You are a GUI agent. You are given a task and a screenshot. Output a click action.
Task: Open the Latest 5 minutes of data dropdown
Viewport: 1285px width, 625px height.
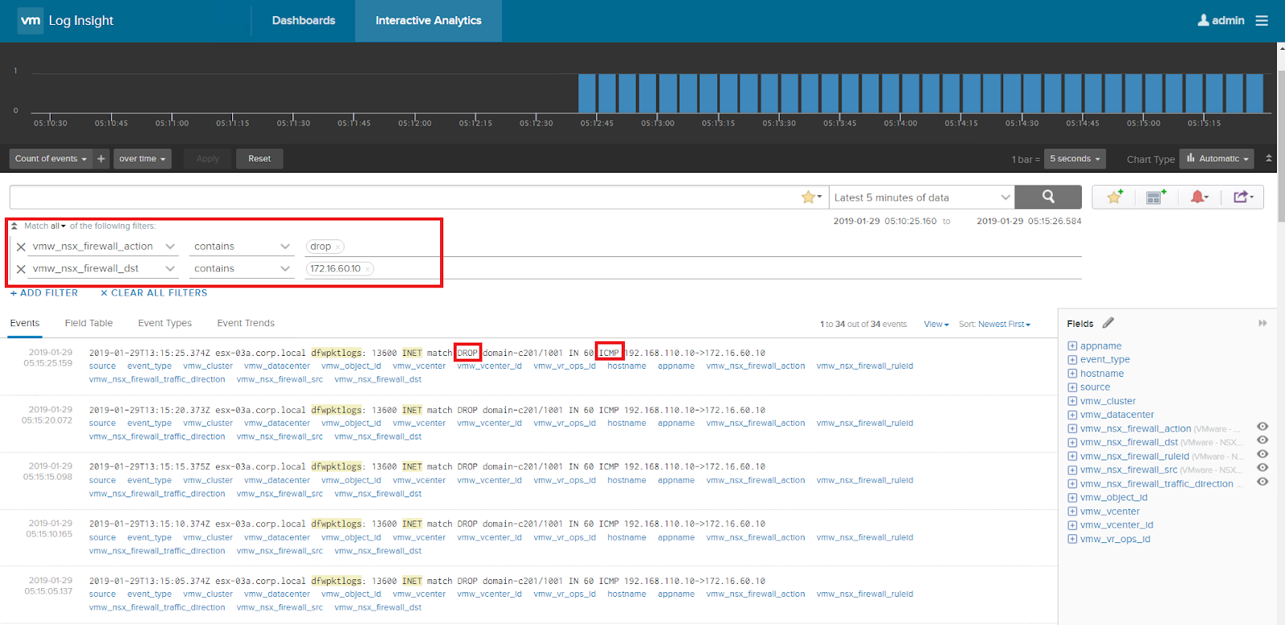(x=922, y=197)
